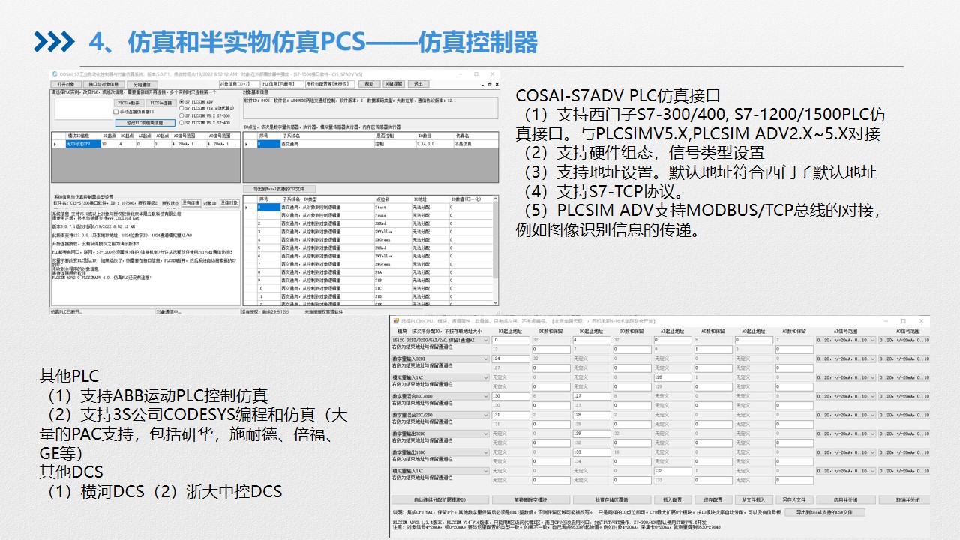Open 帮助 in COSAI toolbar

point(369,84)
